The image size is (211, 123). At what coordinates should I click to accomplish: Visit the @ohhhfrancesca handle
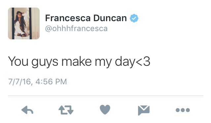(76, 28)
